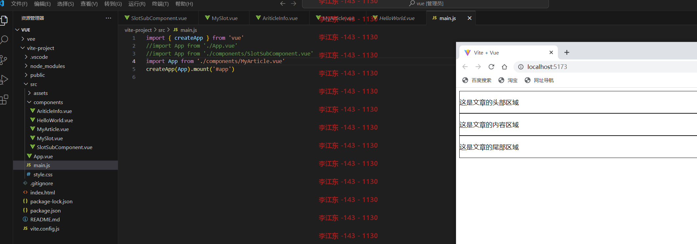Open the 终端(T) menu

point(160,4)
